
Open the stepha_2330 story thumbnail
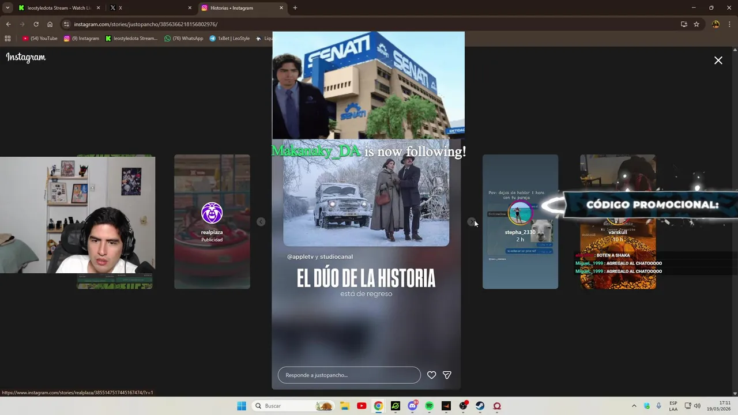click(x=520, y=221)
